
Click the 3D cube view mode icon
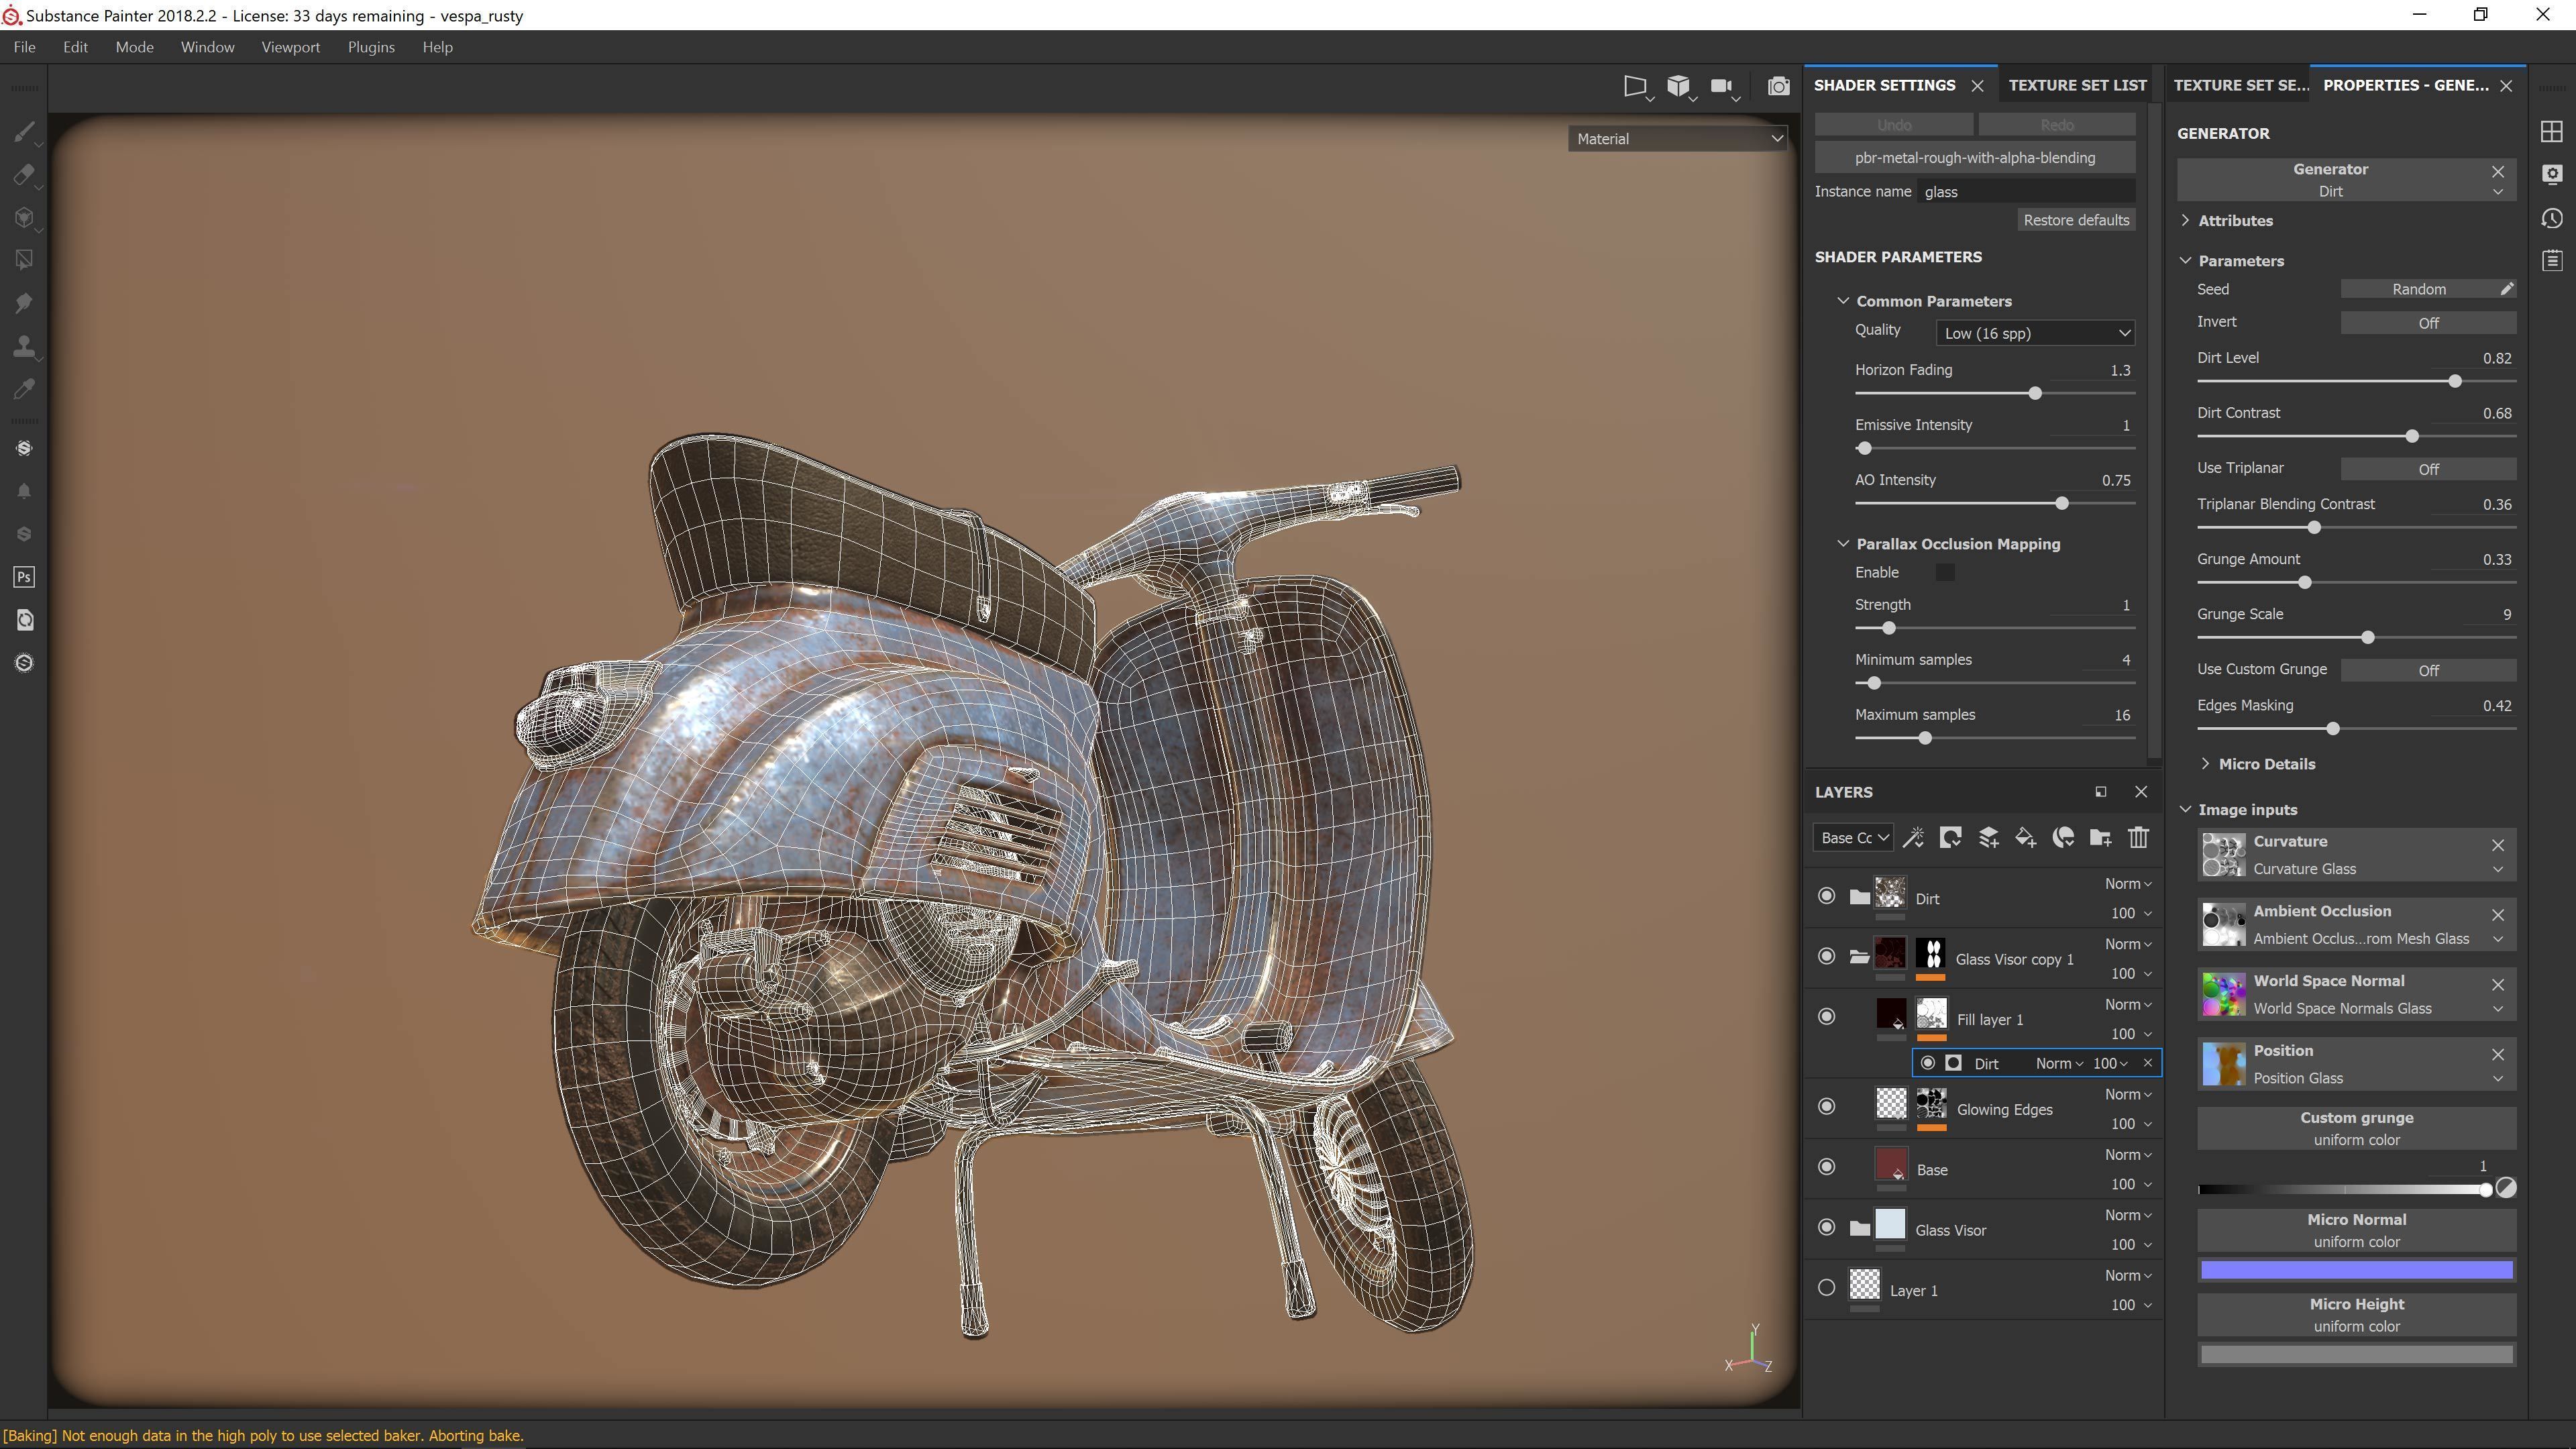pyautogui.click(x=1679, y=86)
